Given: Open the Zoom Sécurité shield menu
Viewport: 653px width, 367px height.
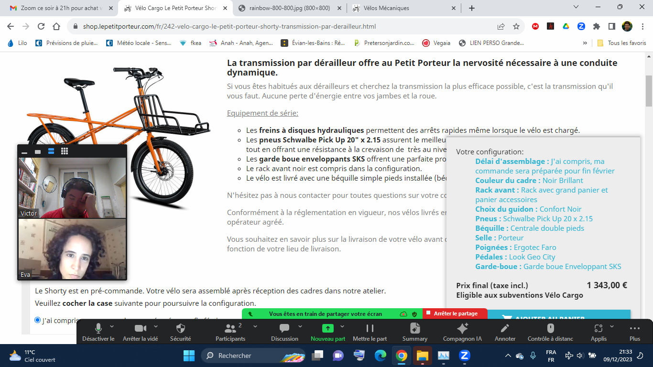Looking at the screenshot, I should (x=180, y=329).
